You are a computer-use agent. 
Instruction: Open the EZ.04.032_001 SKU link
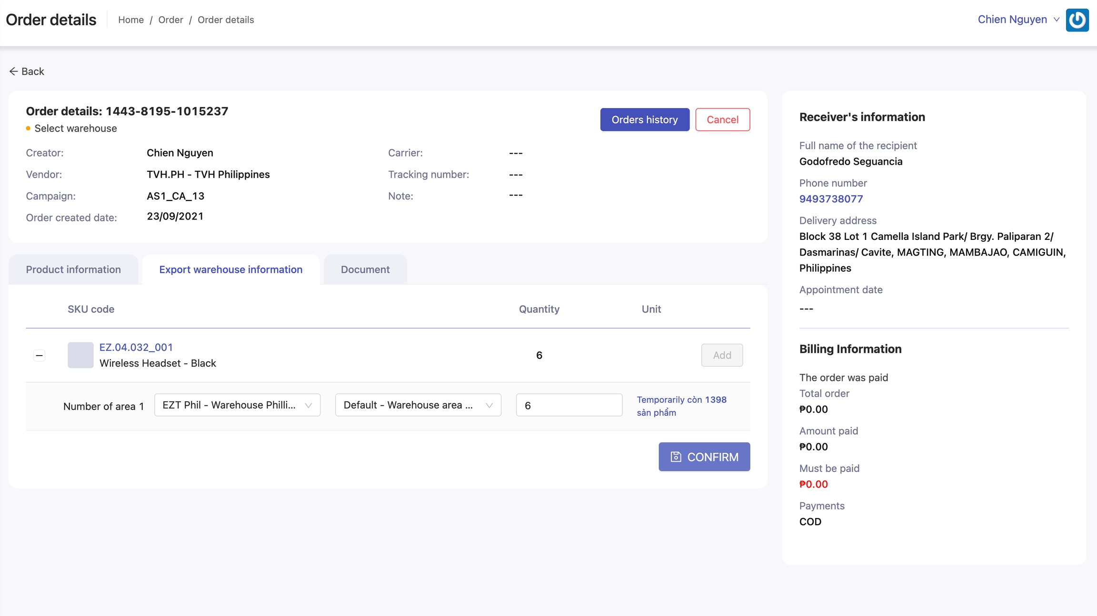pos(136,348)
